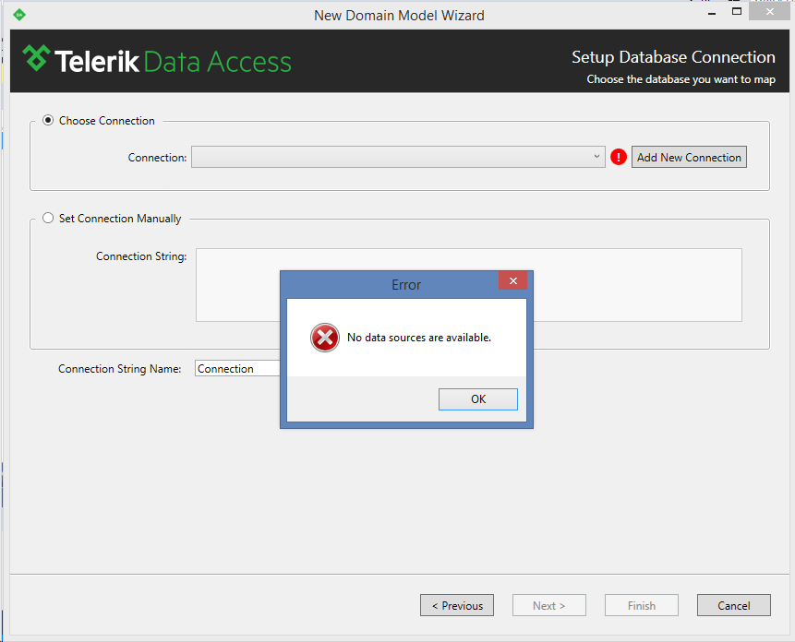Screen dimensions: 795x642
Task: Click 'Choose the database you want to map' text
Action: [681, 79]
